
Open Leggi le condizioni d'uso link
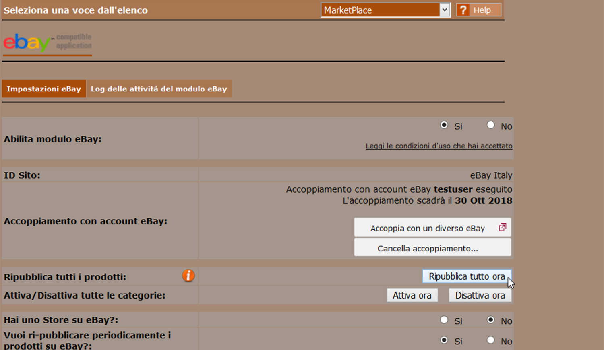[439, 146]
